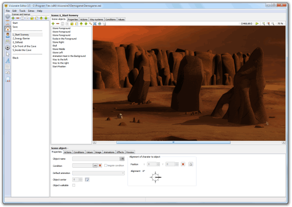Open the Scenes section via the house sidebar icon
Viewport: 292px width, 207px height.
8,28
